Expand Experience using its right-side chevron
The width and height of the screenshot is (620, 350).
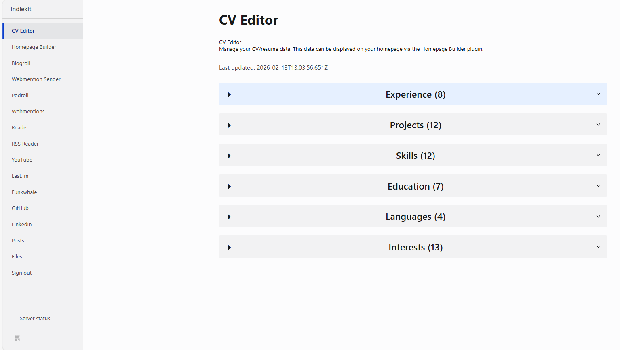pos(598,94)
